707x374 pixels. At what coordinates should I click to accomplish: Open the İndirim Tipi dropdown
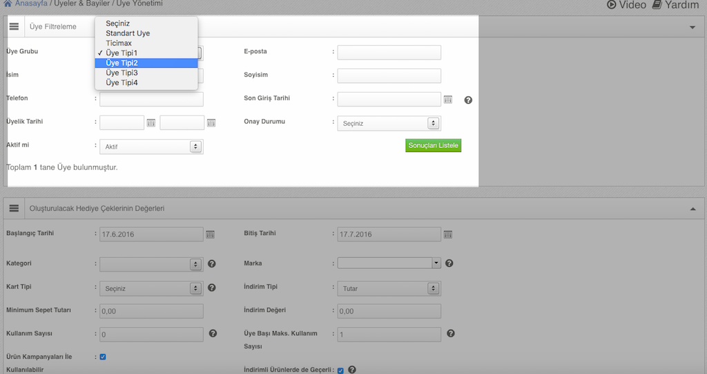(389, 288)
